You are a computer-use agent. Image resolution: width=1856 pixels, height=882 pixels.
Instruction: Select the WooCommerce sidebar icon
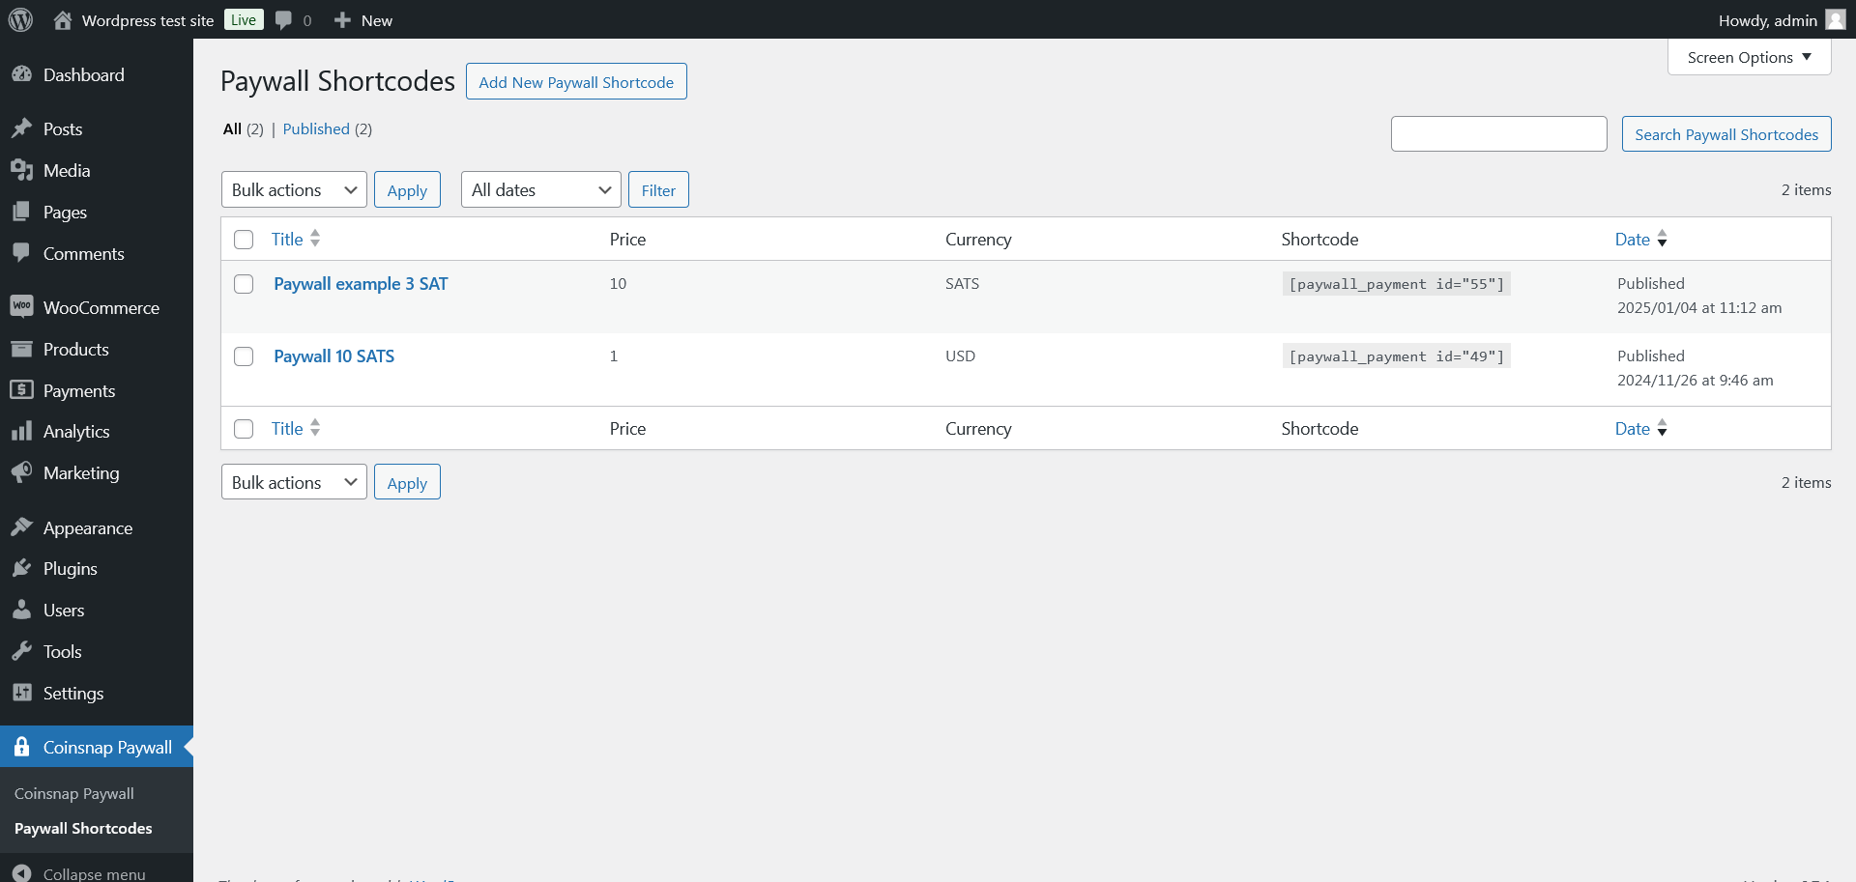tap(23, 306)
